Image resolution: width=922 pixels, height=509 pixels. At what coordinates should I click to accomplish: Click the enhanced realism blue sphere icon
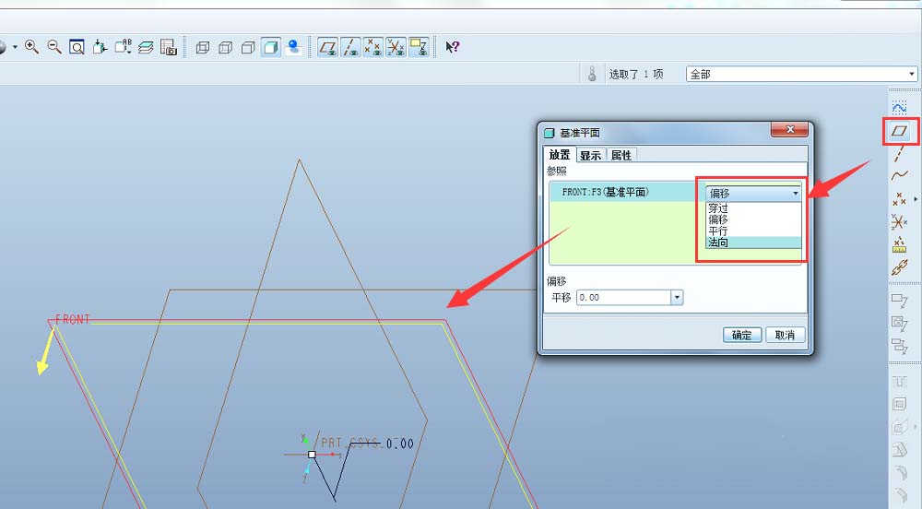tap(293, 47)
